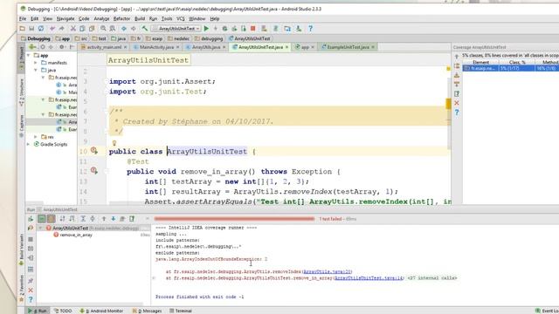Toggle Show Ignored tests button
This screenshot has width=559, height=314.
[52, 219]
